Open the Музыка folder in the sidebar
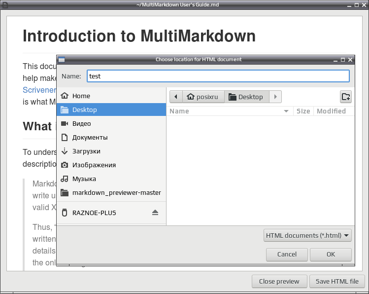The image size is (369, 294). 111,179
